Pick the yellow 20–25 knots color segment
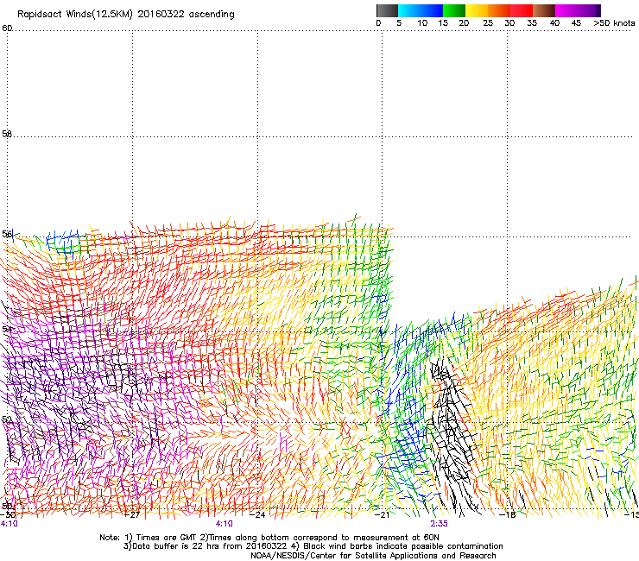Screen dimensions: 639x561 point(477,10)
